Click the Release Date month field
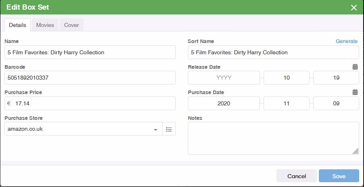364x187 pixels. tap(287, 78)
